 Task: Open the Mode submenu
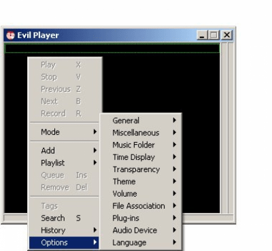click(65, 132)
